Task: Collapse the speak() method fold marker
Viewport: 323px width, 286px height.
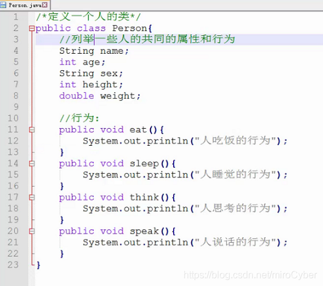Action: (x=32, y=231)
